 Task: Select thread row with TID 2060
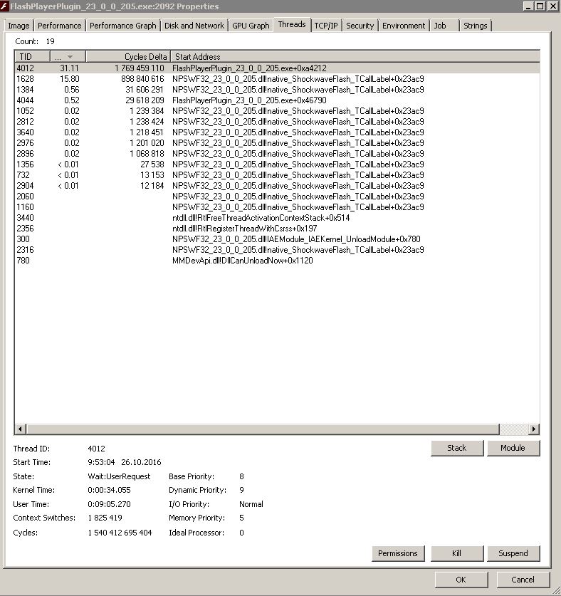(x=277, y=196)
